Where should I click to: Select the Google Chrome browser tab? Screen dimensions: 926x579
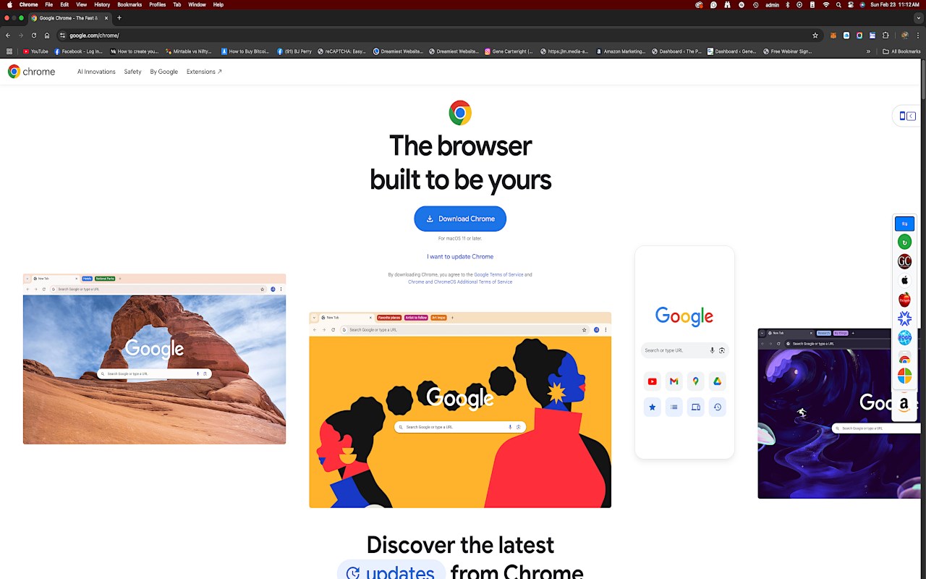(x=69, y=17)
